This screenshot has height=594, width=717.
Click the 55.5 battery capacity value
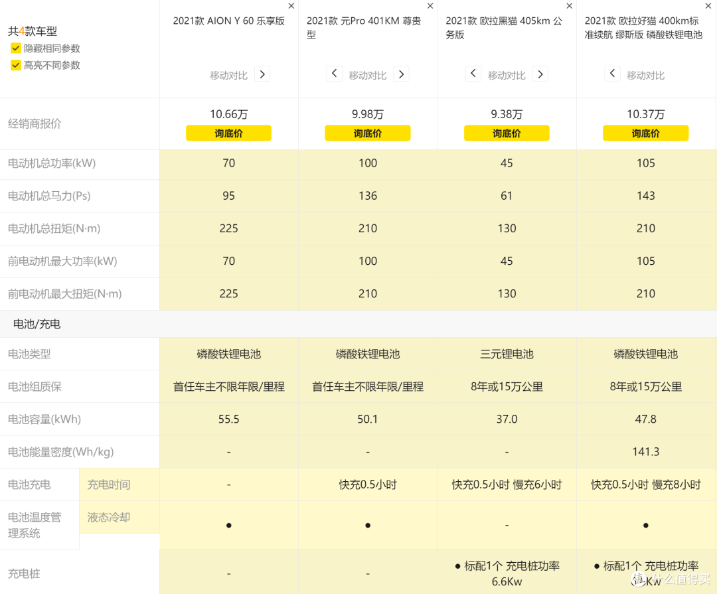pos(228,419)
